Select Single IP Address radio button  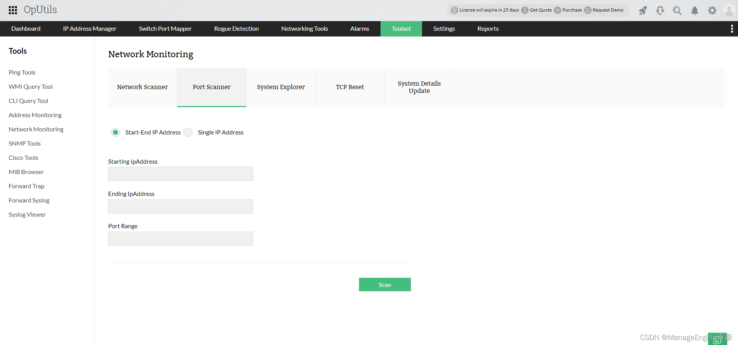(x=188, y=132)
